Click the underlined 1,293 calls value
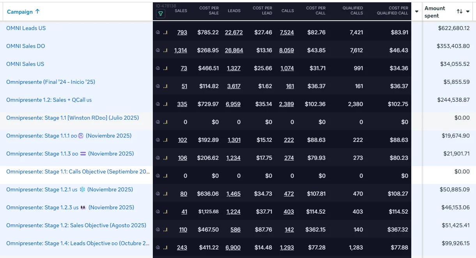This screenshot has height=258, width=476. [x=287, y=247]
